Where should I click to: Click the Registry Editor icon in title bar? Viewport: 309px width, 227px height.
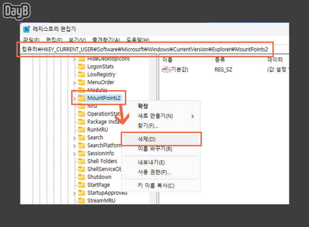click(x=26, y=28)
